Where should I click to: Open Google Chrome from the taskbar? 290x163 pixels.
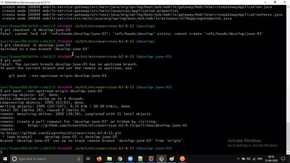tap(120, 159)
